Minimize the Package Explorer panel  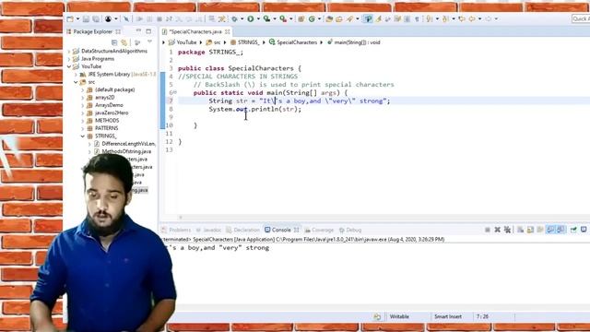pos(138,31)
